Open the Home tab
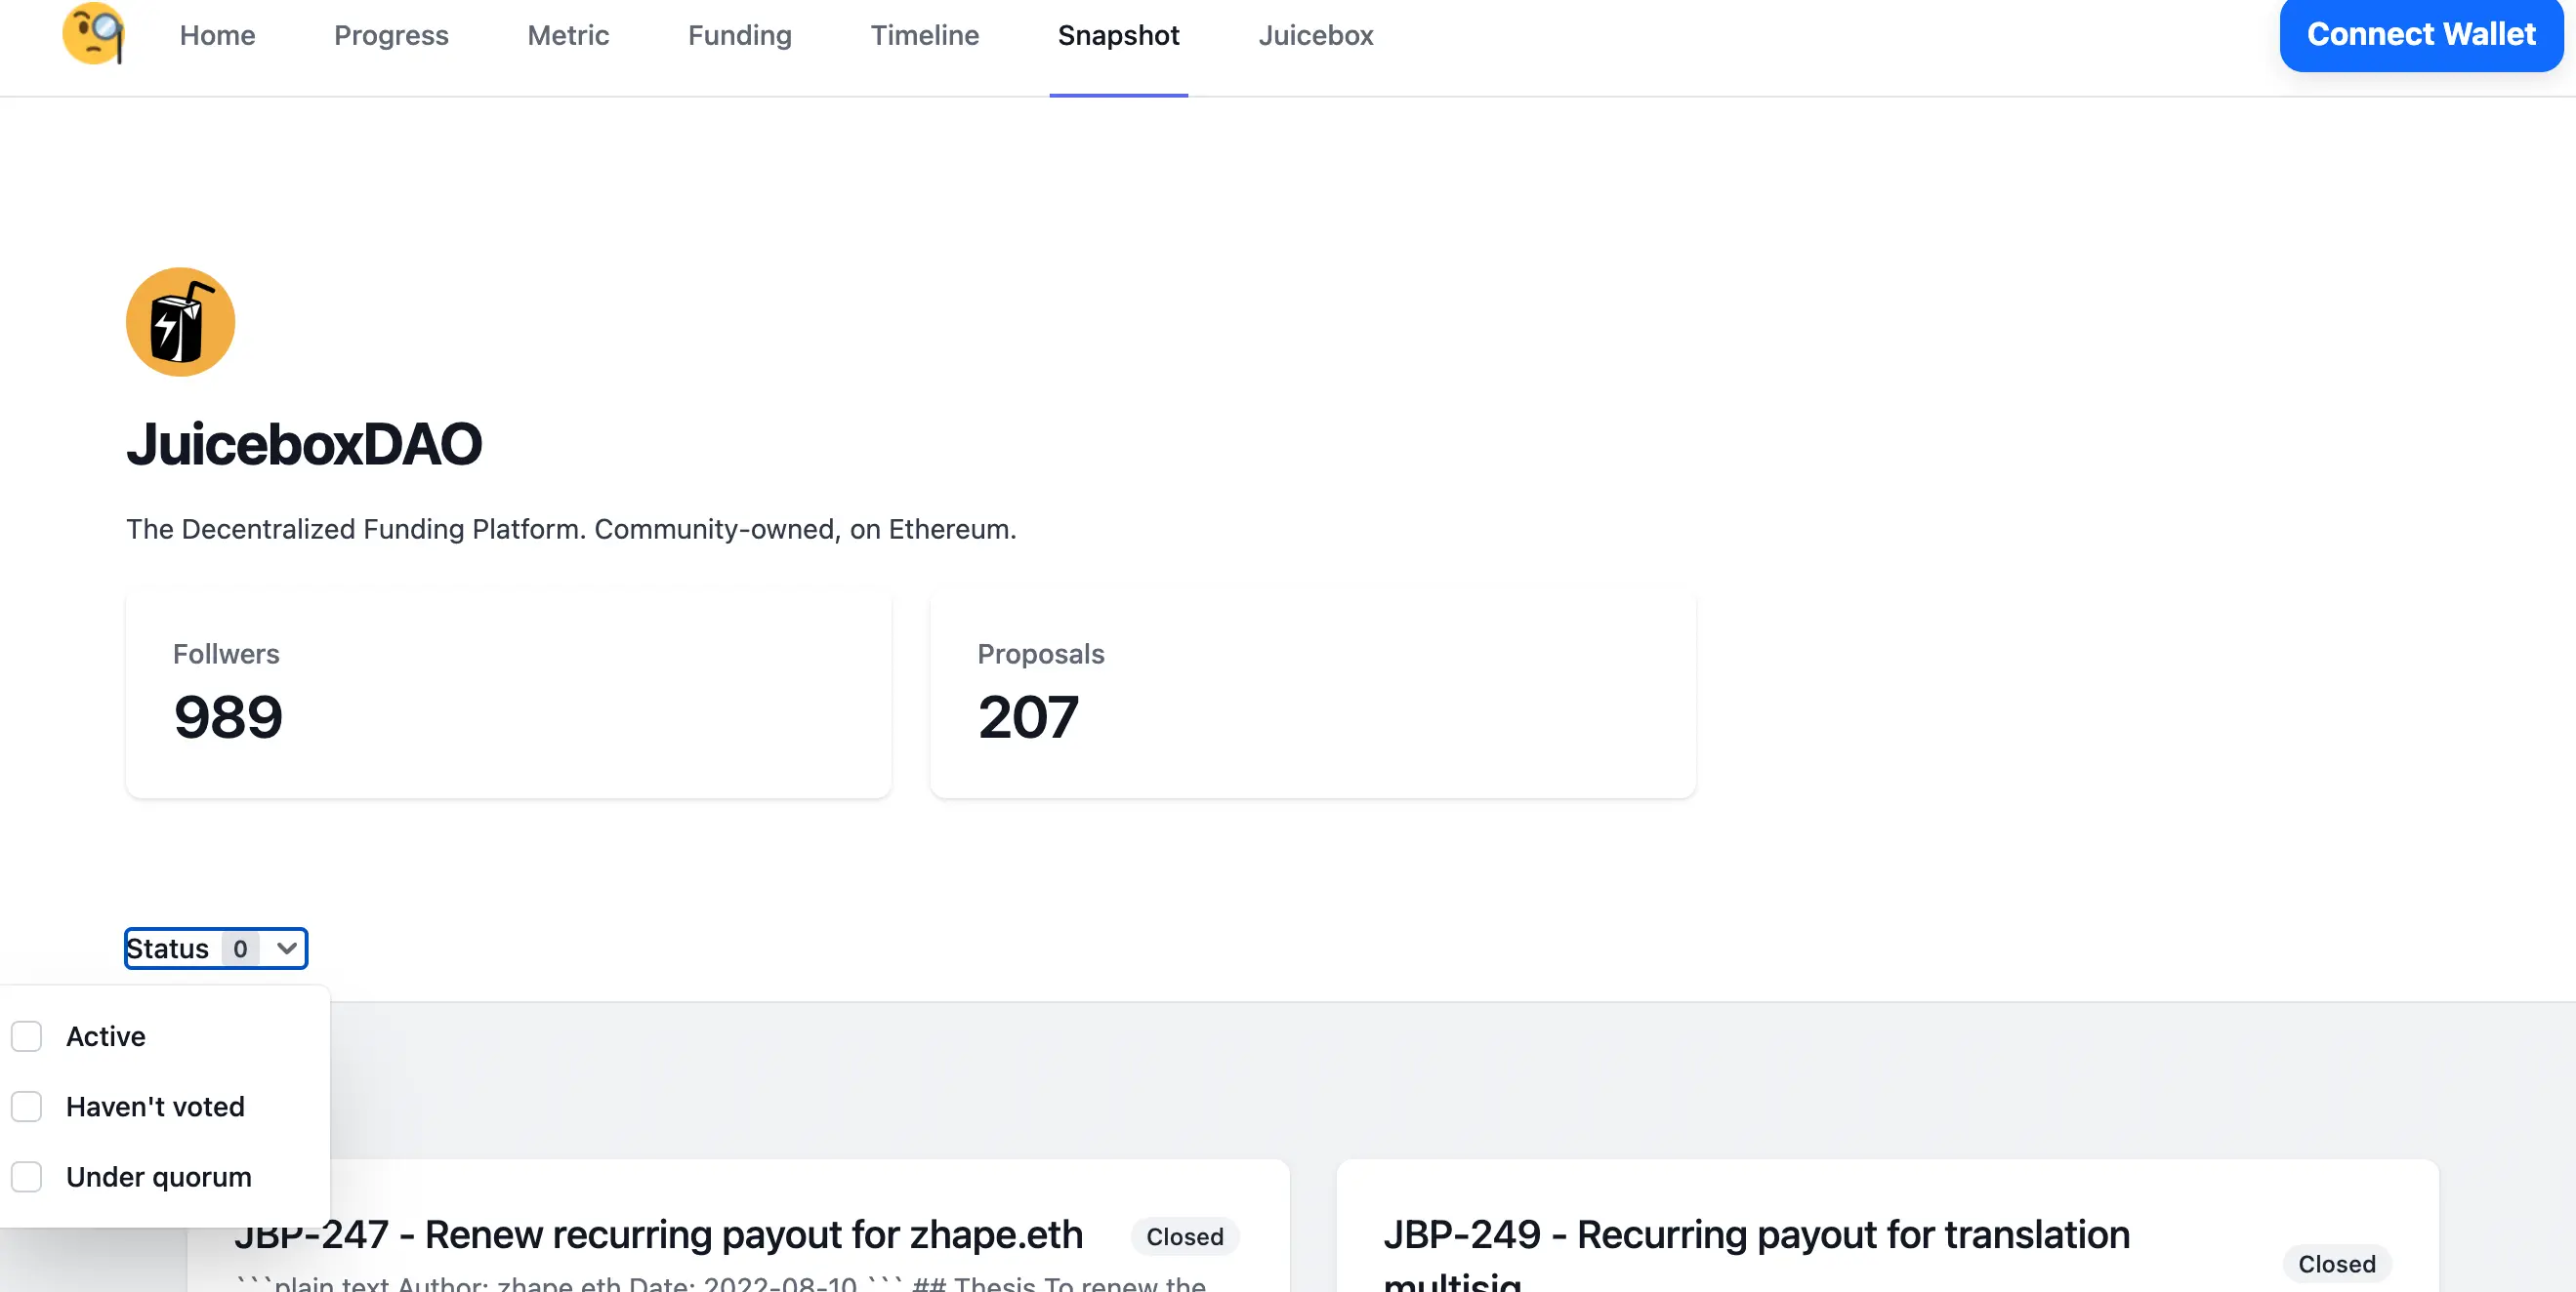 (217, 36)
